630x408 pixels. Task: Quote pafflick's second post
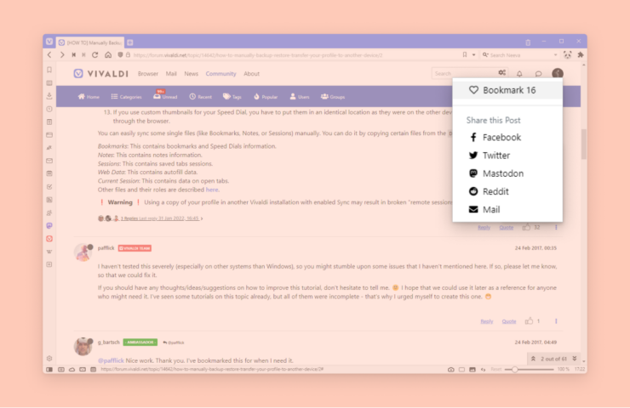pos(508,321)
